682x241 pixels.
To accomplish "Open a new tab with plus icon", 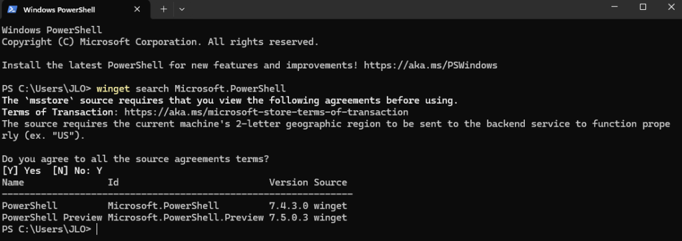I will [164, 9].
